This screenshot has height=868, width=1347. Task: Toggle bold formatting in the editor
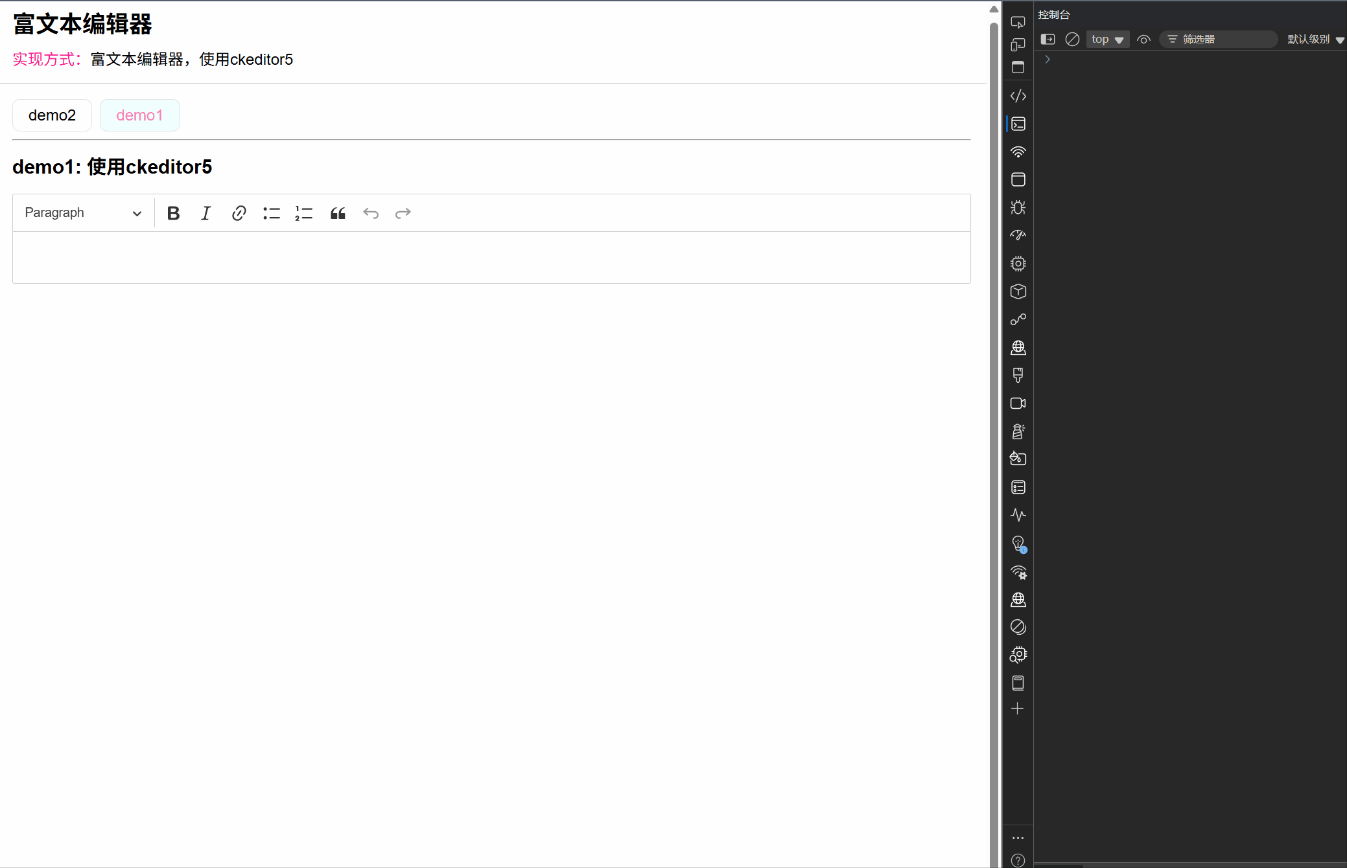coord(173,213)
